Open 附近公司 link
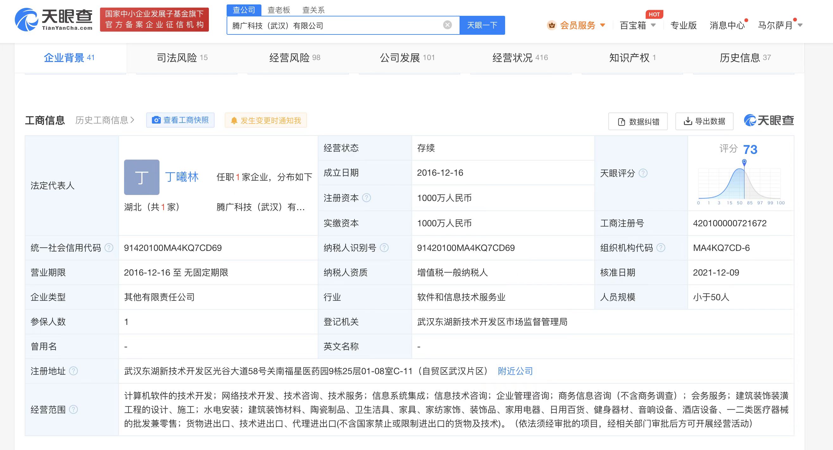The image size is (833, 450). click(x=515, y=371)
